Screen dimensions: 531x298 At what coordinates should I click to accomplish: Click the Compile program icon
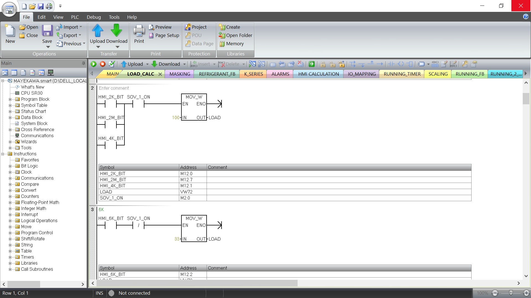(x=112, y=64)
